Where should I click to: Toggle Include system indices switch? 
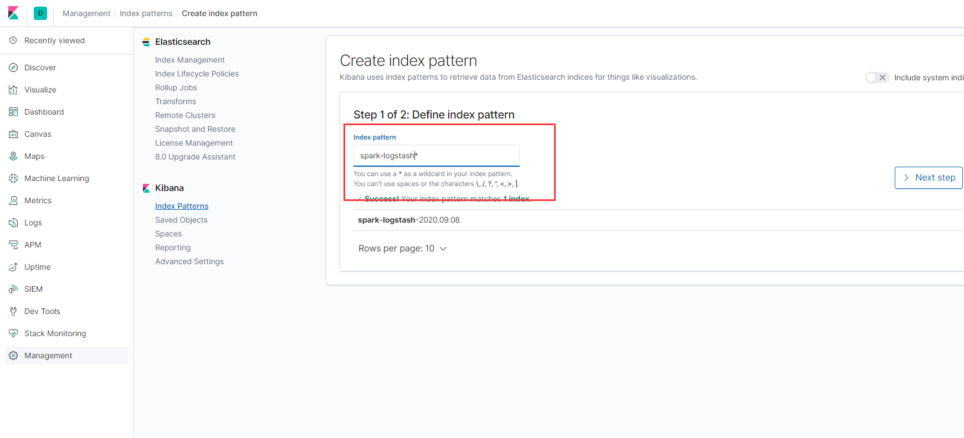click(877, 78)
